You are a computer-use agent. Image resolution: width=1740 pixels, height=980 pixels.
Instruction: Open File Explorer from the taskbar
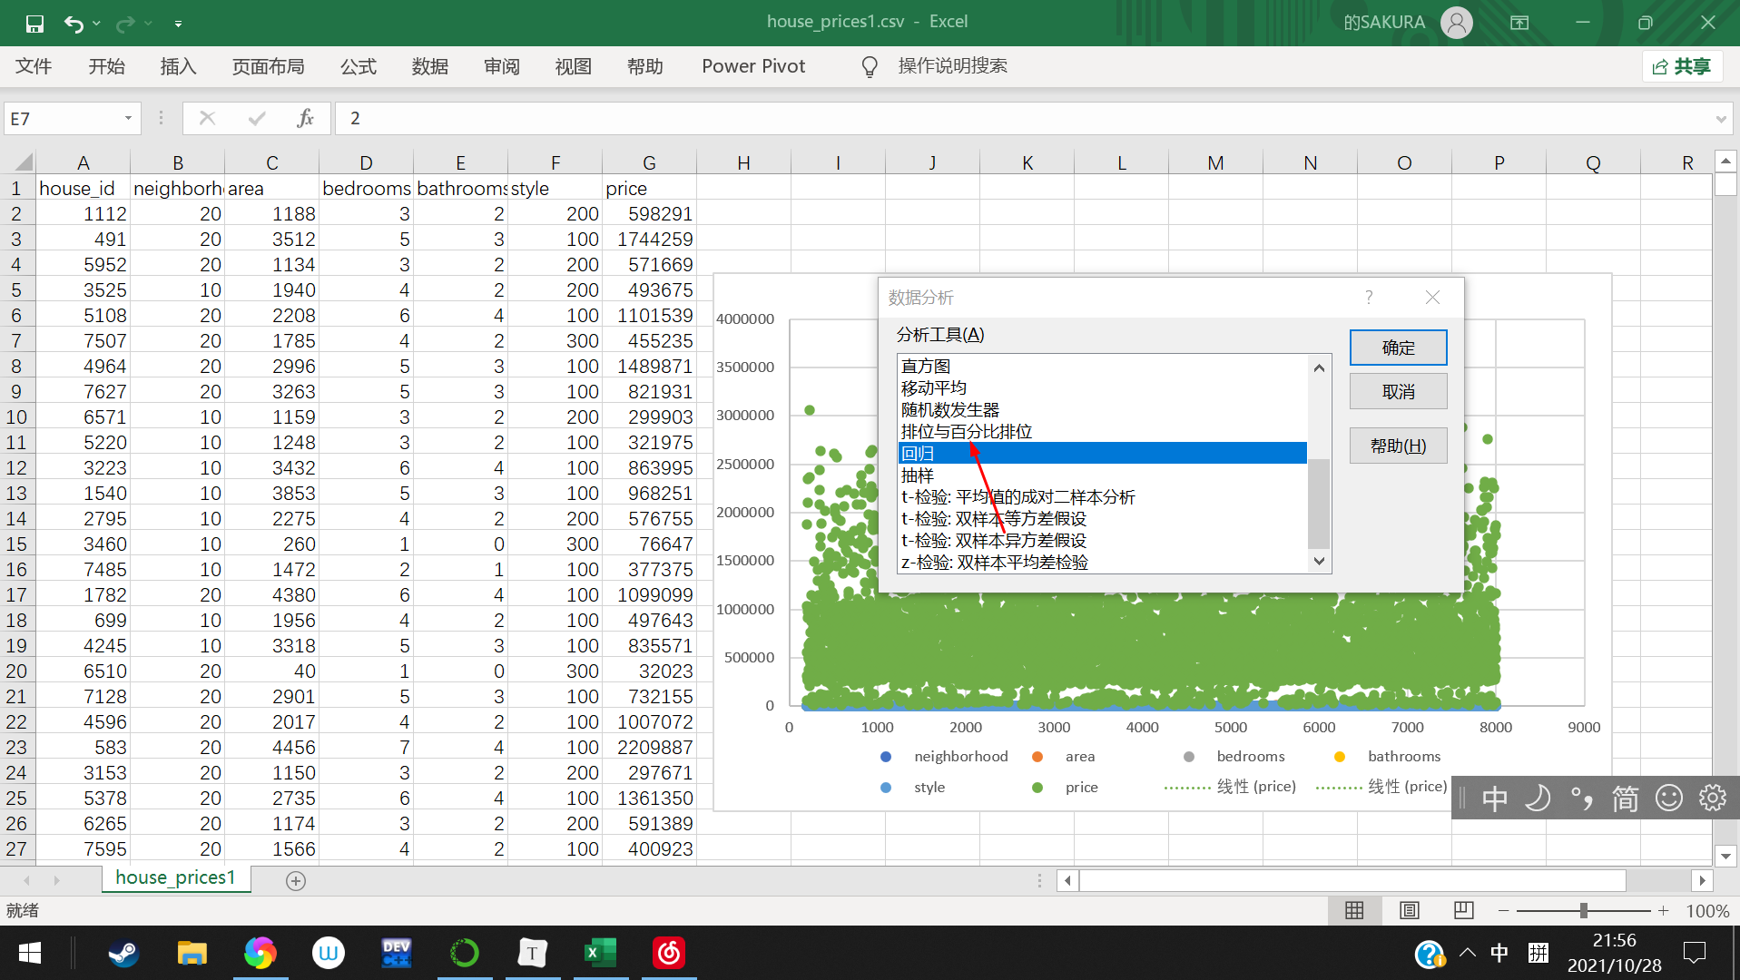[192, 953]
